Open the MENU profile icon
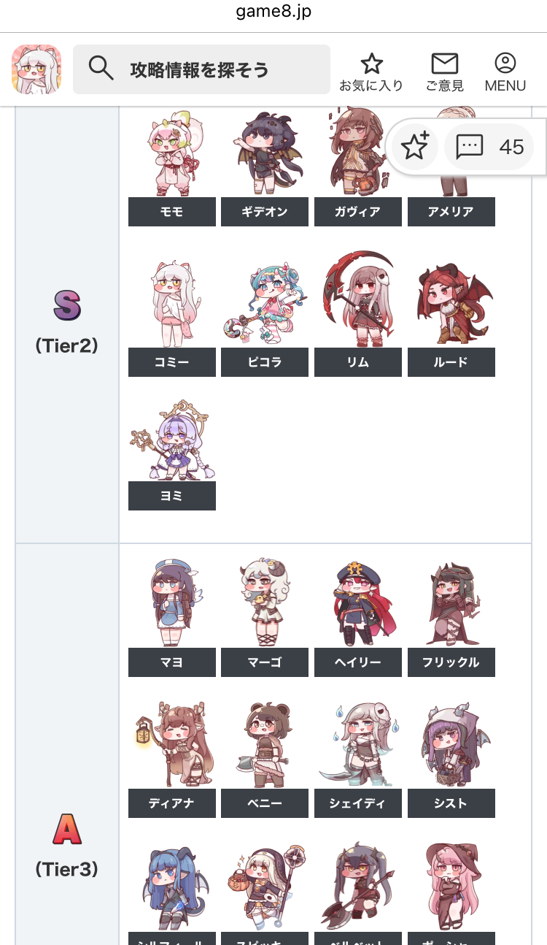547x945 pixels. (x=505, y=63)
